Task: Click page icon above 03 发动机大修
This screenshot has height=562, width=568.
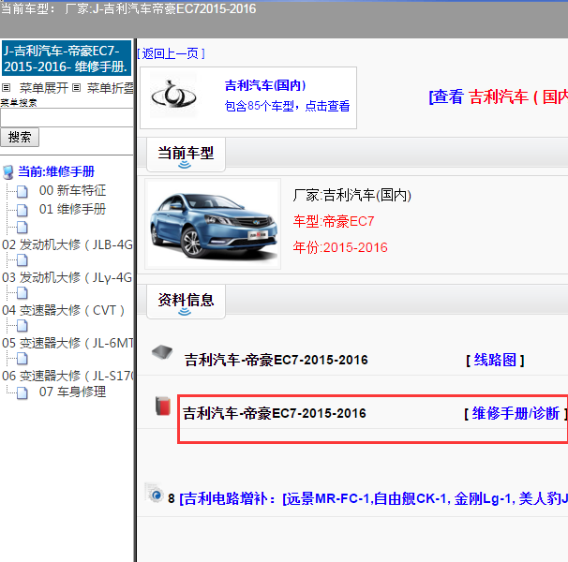Action: coord(22,260)
